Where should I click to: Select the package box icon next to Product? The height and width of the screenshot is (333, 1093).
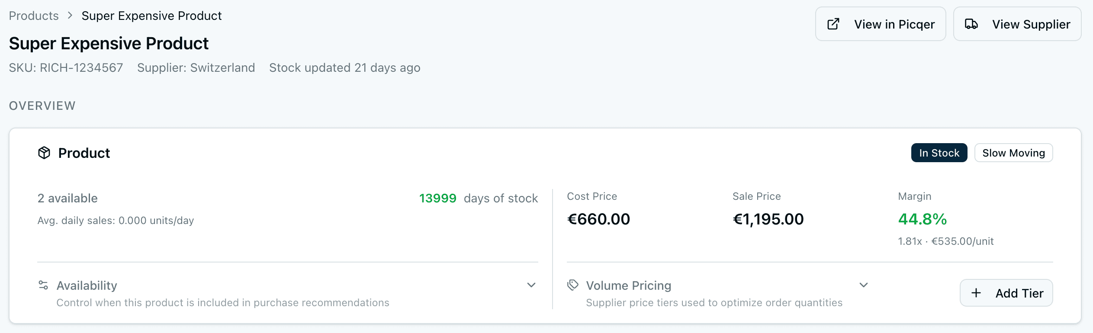click(x=45, y=153)
